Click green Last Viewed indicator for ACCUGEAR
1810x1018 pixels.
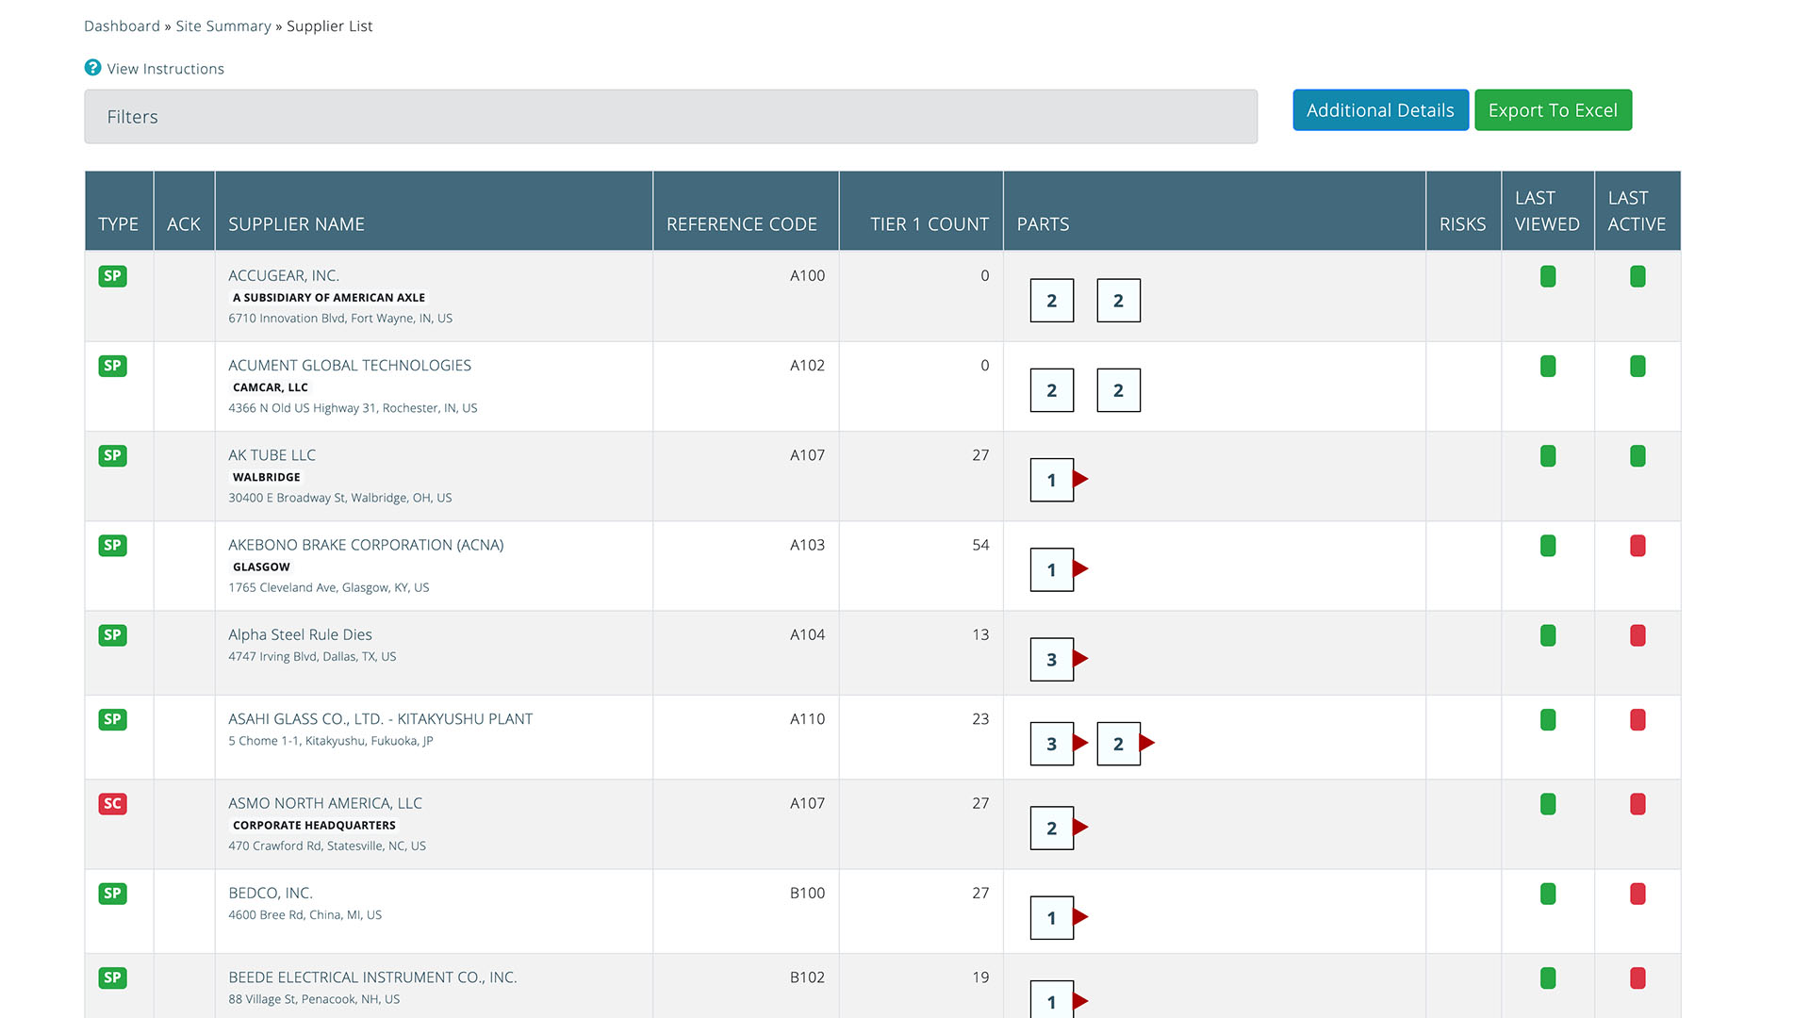1547,276
